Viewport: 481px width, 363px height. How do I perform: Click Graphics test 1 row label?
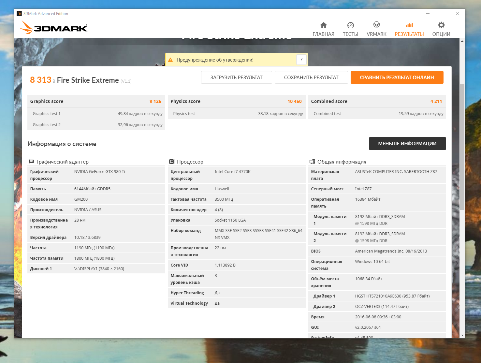click(x=47, y=114)
